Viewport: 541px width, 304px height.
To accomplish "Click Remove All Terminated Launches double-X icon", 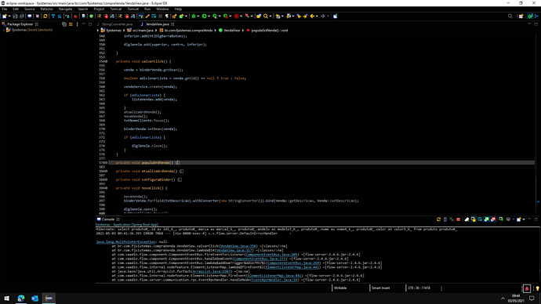I will tap(452, 219).
